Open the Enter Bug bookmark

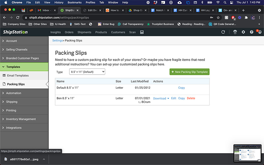(x=106, y=24)
